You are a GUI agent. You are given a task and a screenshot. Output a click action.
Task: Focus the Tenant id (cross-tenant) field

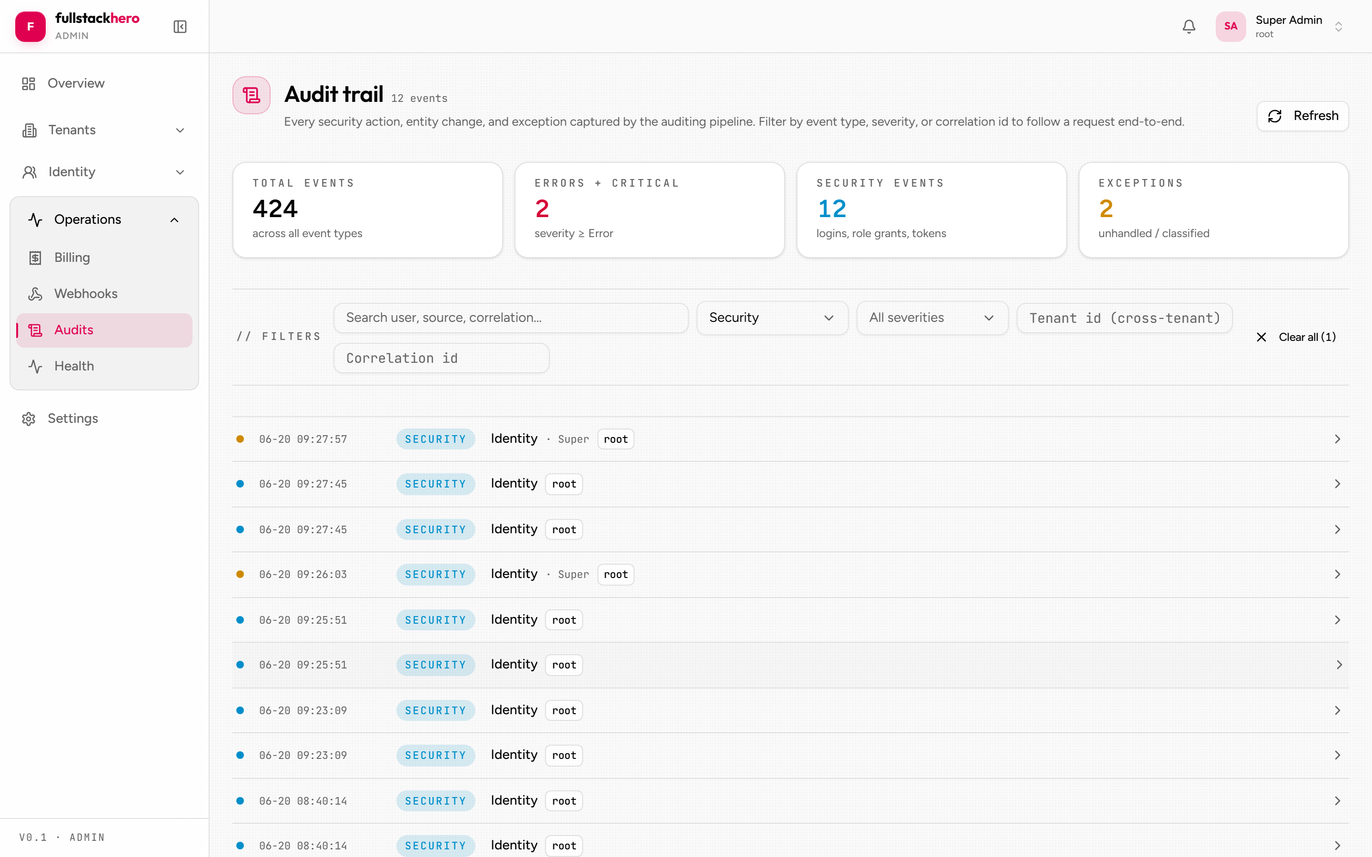1124,318
